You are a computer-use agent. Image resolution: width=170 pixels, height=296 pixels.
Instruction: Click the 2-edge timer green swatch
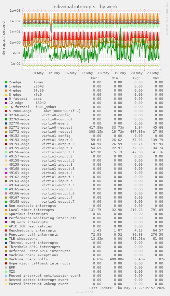point(6,82)
